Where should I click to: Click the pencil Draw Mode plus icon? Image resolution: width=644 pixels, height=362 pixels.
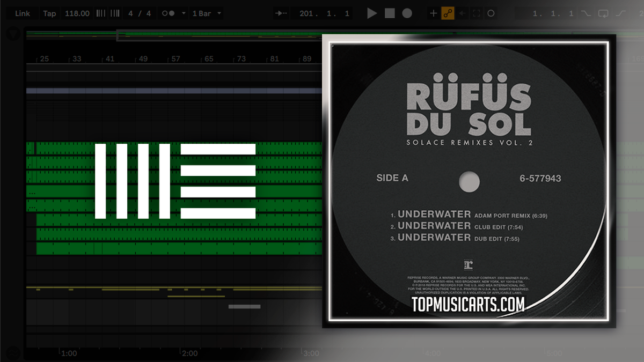coord(434,12)
